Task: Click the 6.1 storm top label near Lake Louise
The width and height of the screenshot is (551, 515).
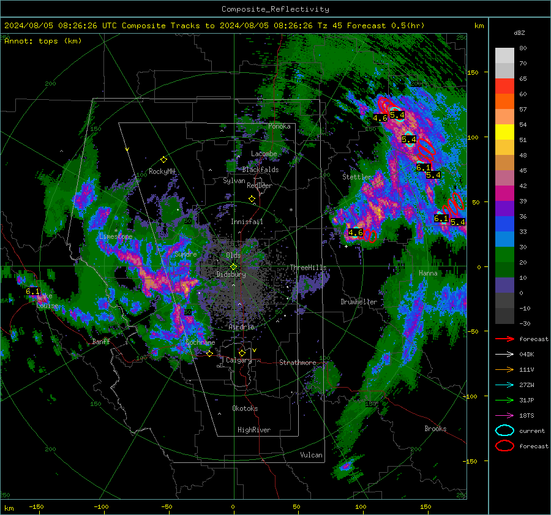Action: [32, 291]
